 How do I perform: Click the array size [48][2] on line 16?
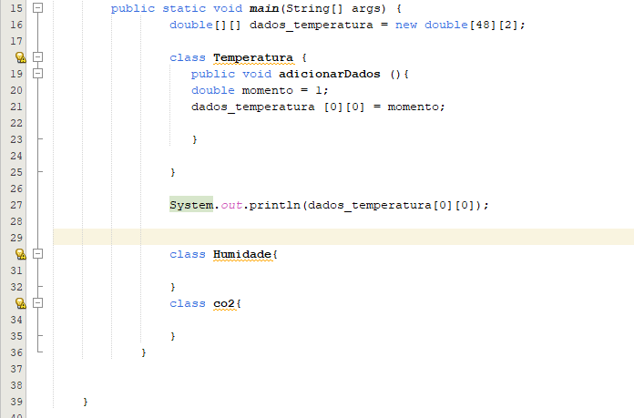click(494, 25)
